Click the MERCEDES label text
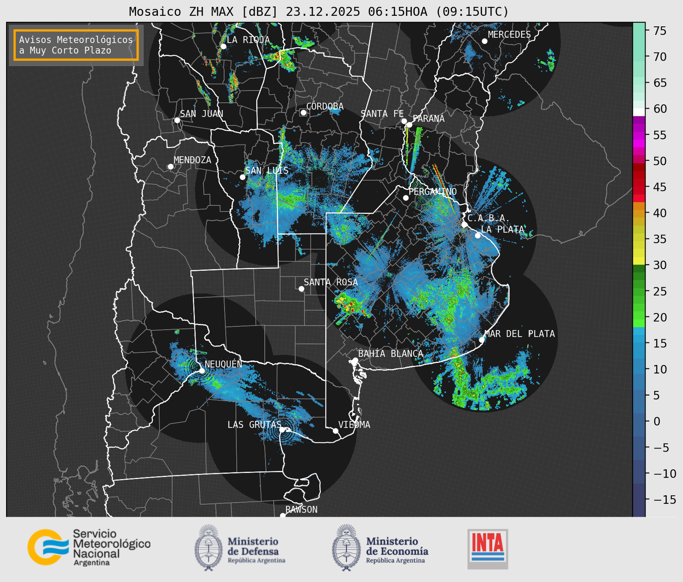The image size is (683, 582). point(509,35)
